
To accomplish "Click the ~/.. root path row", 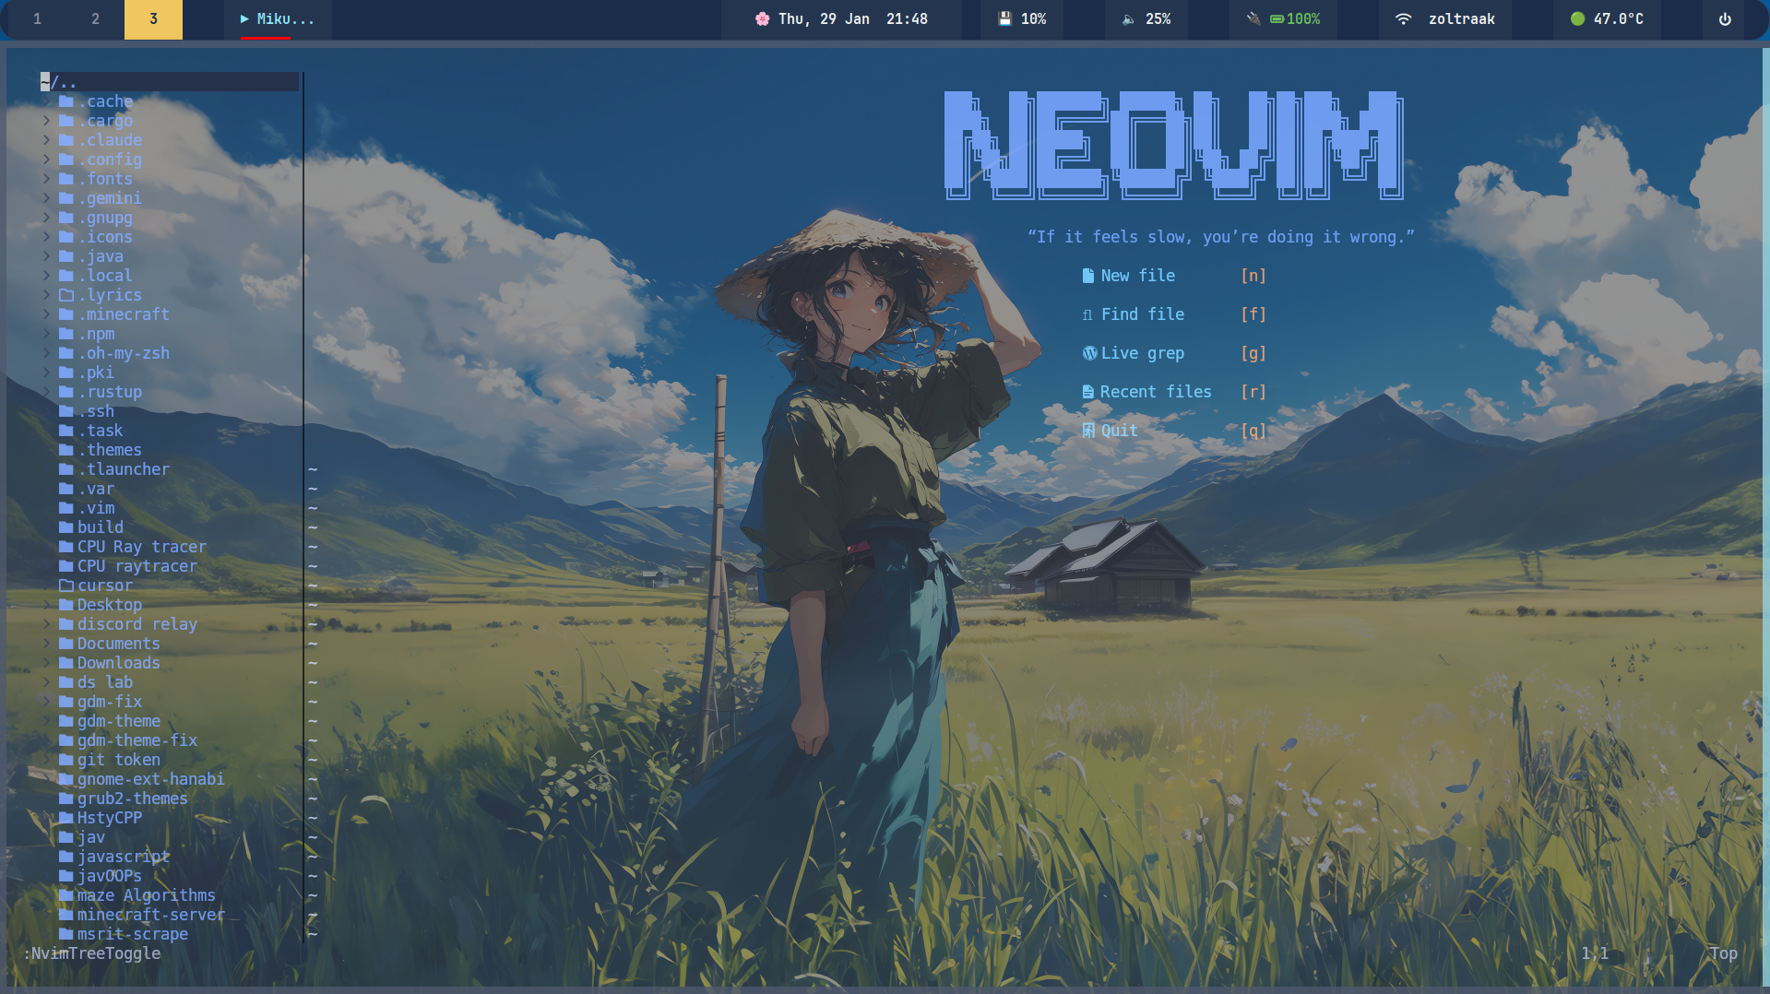I will 169,82.
